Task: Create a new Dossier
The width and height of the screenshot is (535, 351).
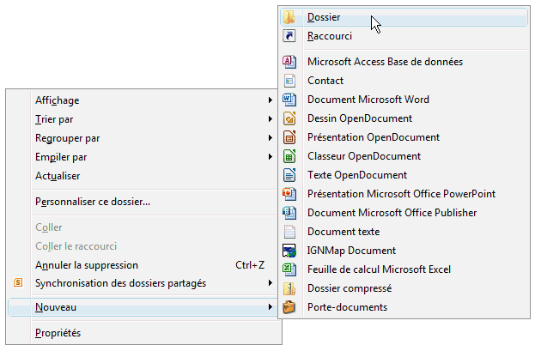Action: click(x=404, y=17)
